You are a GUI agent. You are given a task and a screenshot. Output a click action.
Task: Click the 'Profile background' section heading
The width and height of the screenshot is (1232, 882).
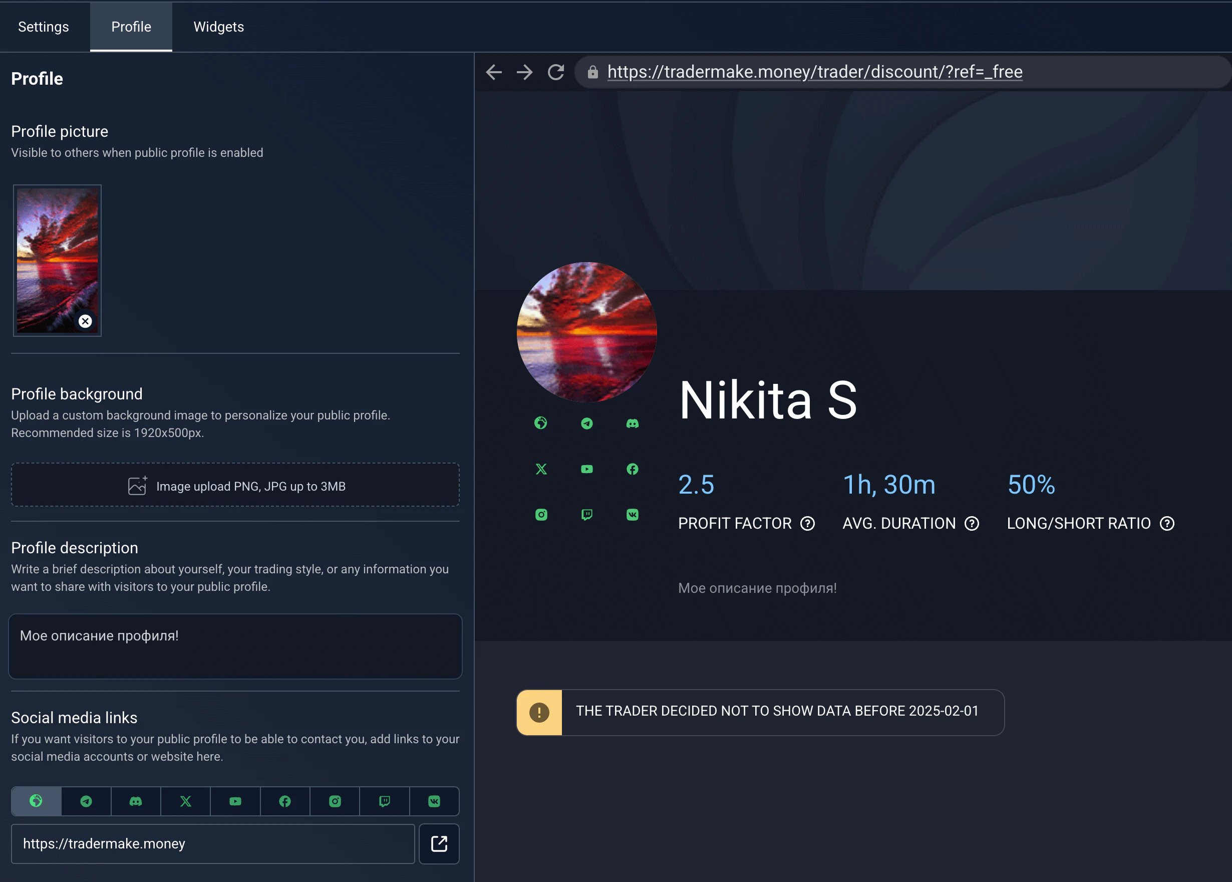[77, 394]
